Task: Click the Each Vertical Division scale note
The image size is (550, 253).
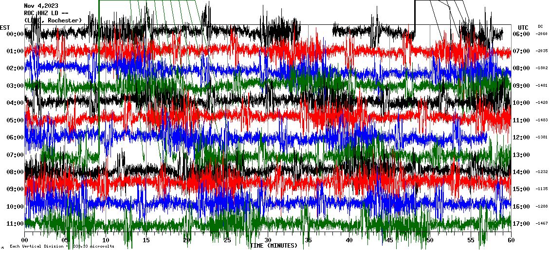Action: click(x=62, y=246)
